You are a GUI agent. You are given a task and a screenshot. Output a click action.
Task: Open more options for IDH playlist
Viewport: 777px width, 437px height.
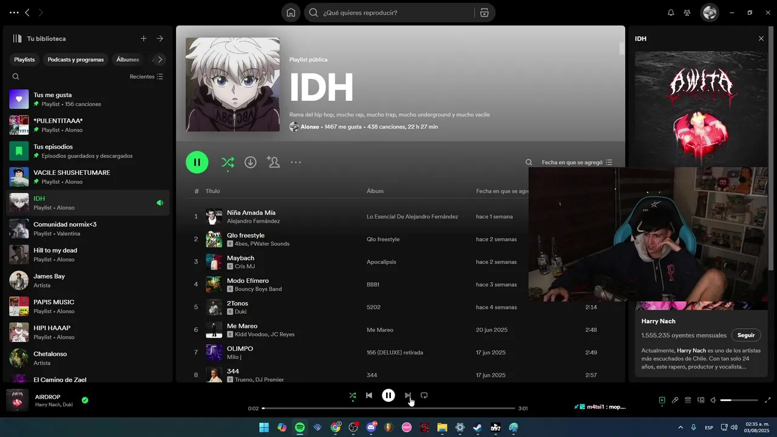(296, 162)
